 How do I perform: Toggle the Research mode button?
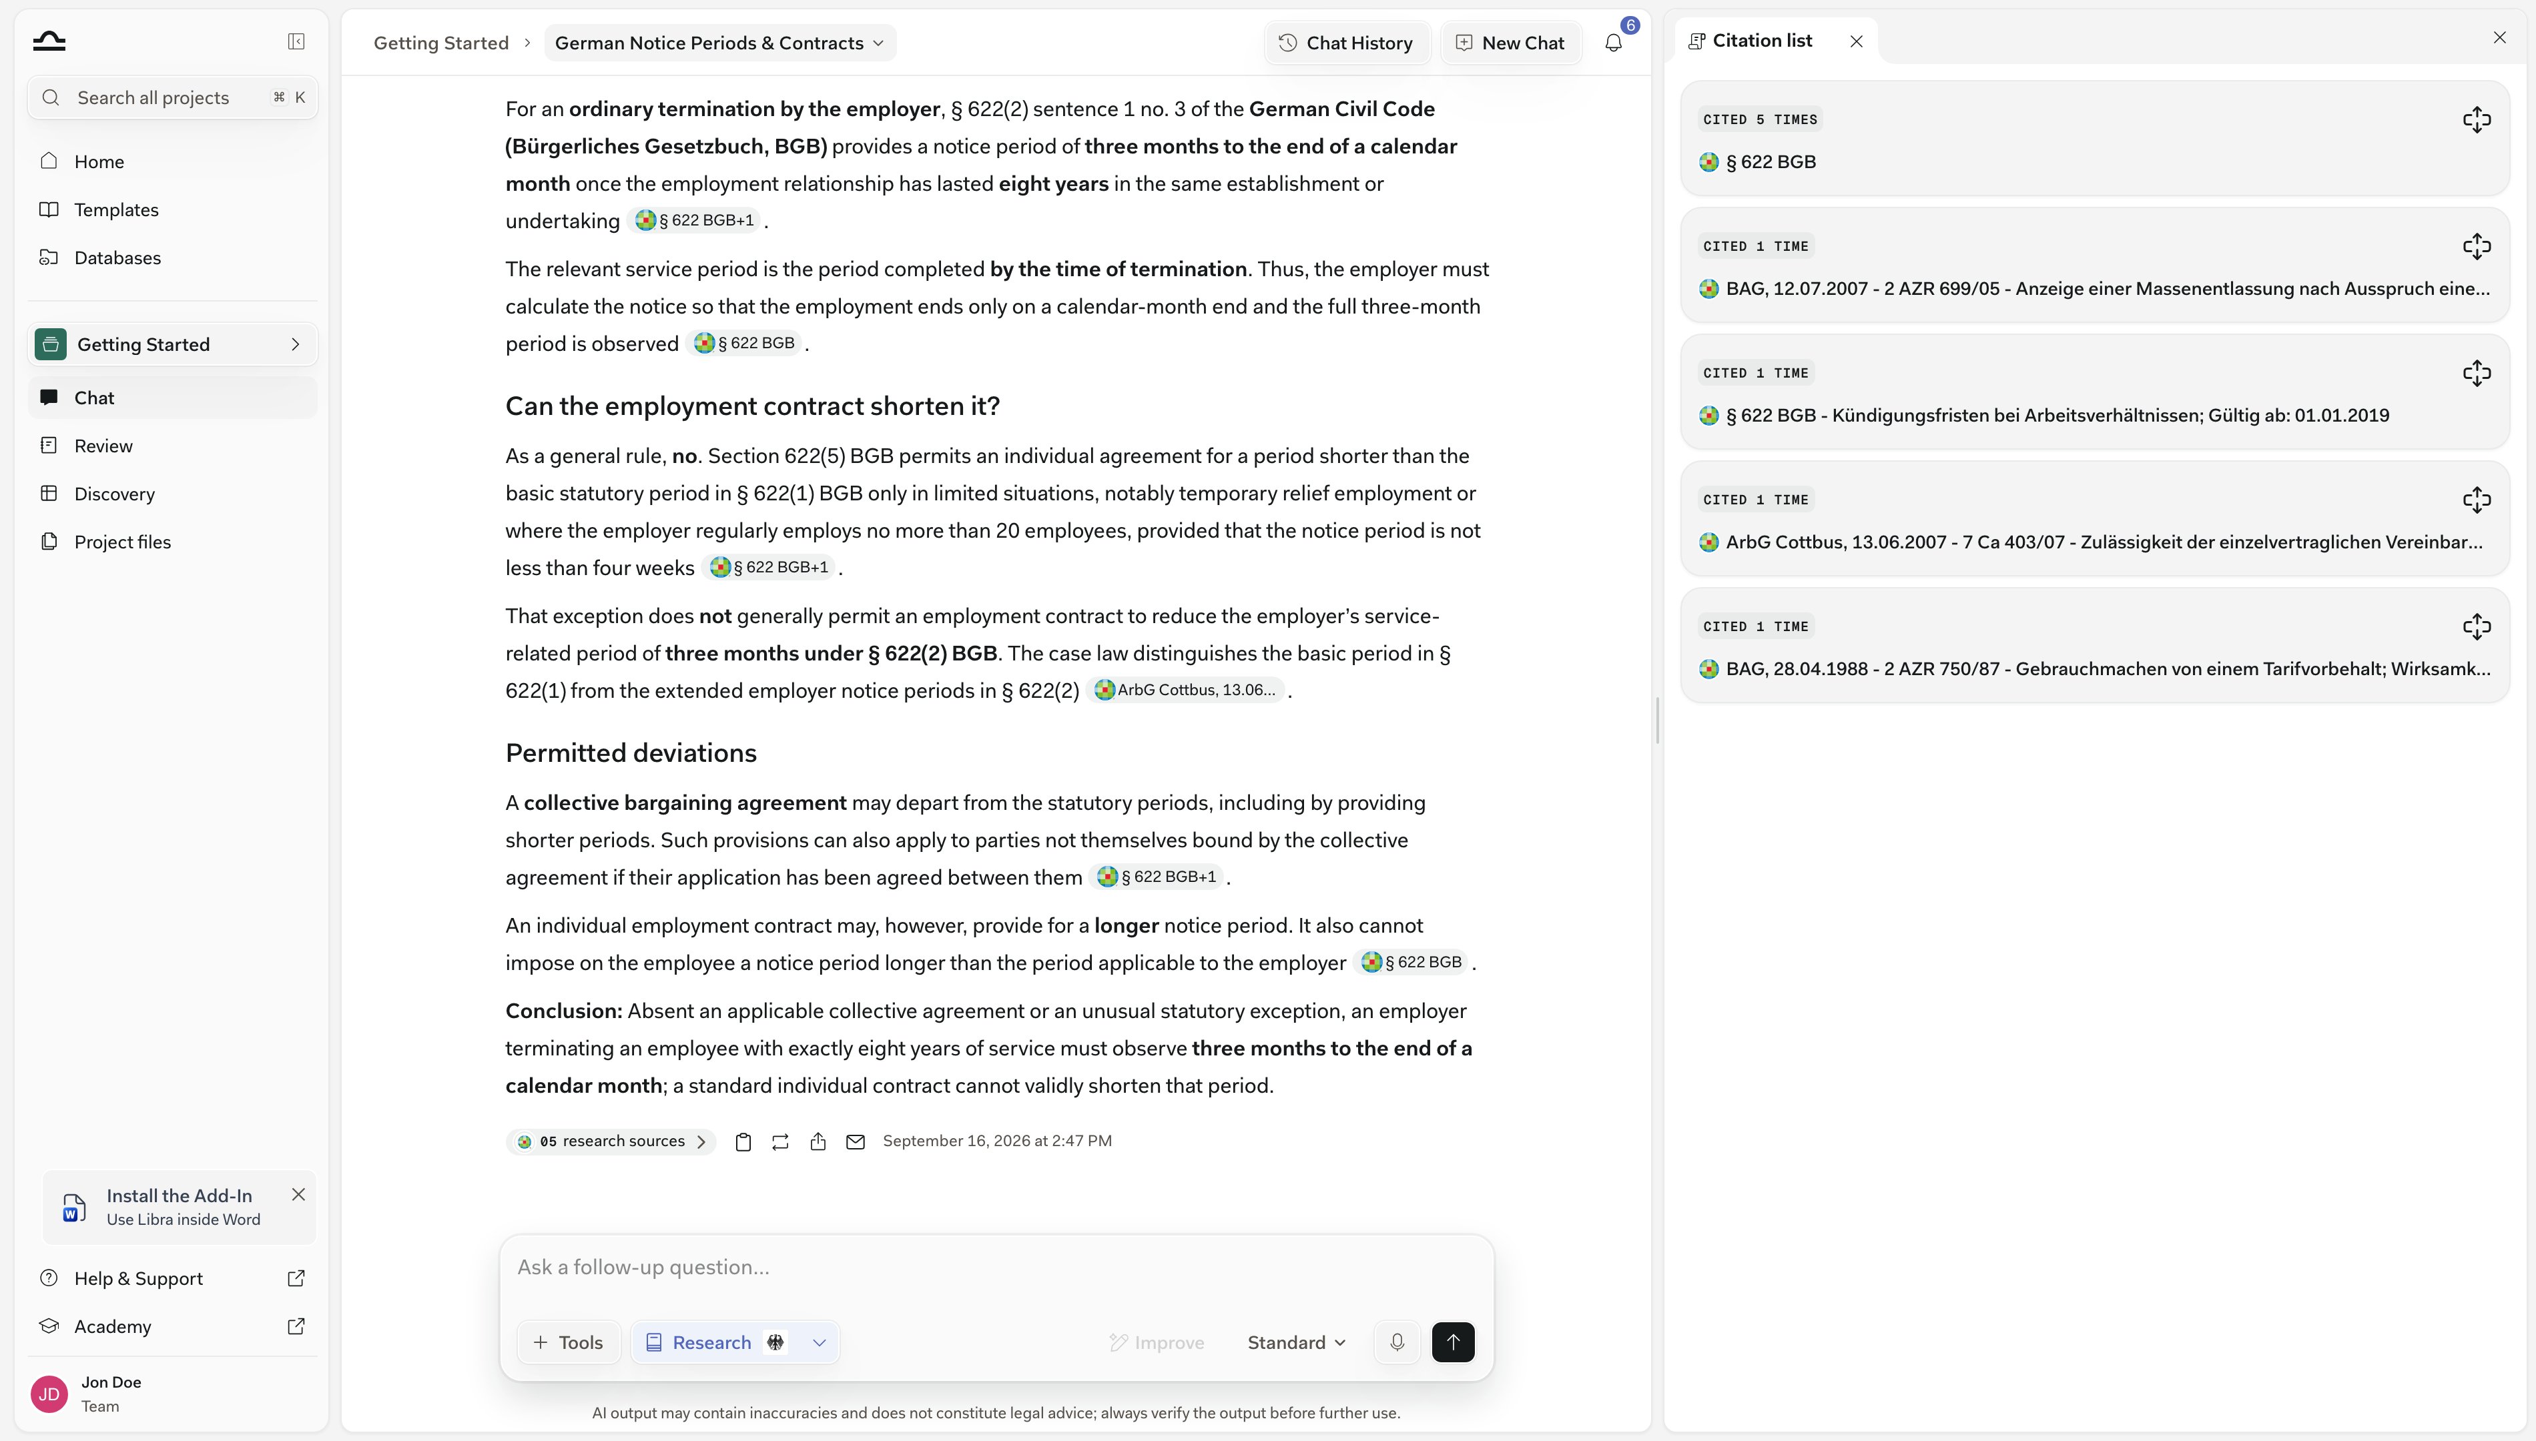coord(711,1342)
